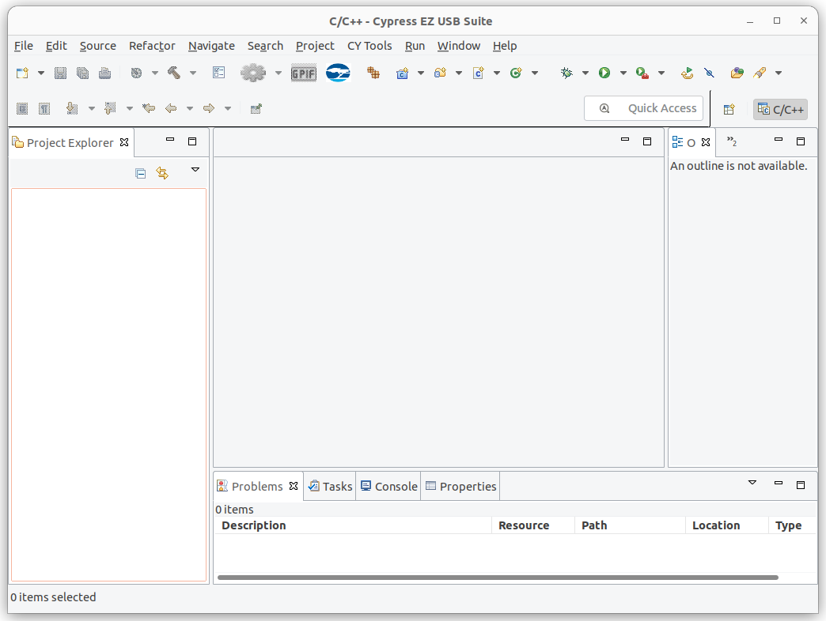Toggle Link with Editor in Project Explorer
Screen dimensions: 826x621
tap(162, 174)
